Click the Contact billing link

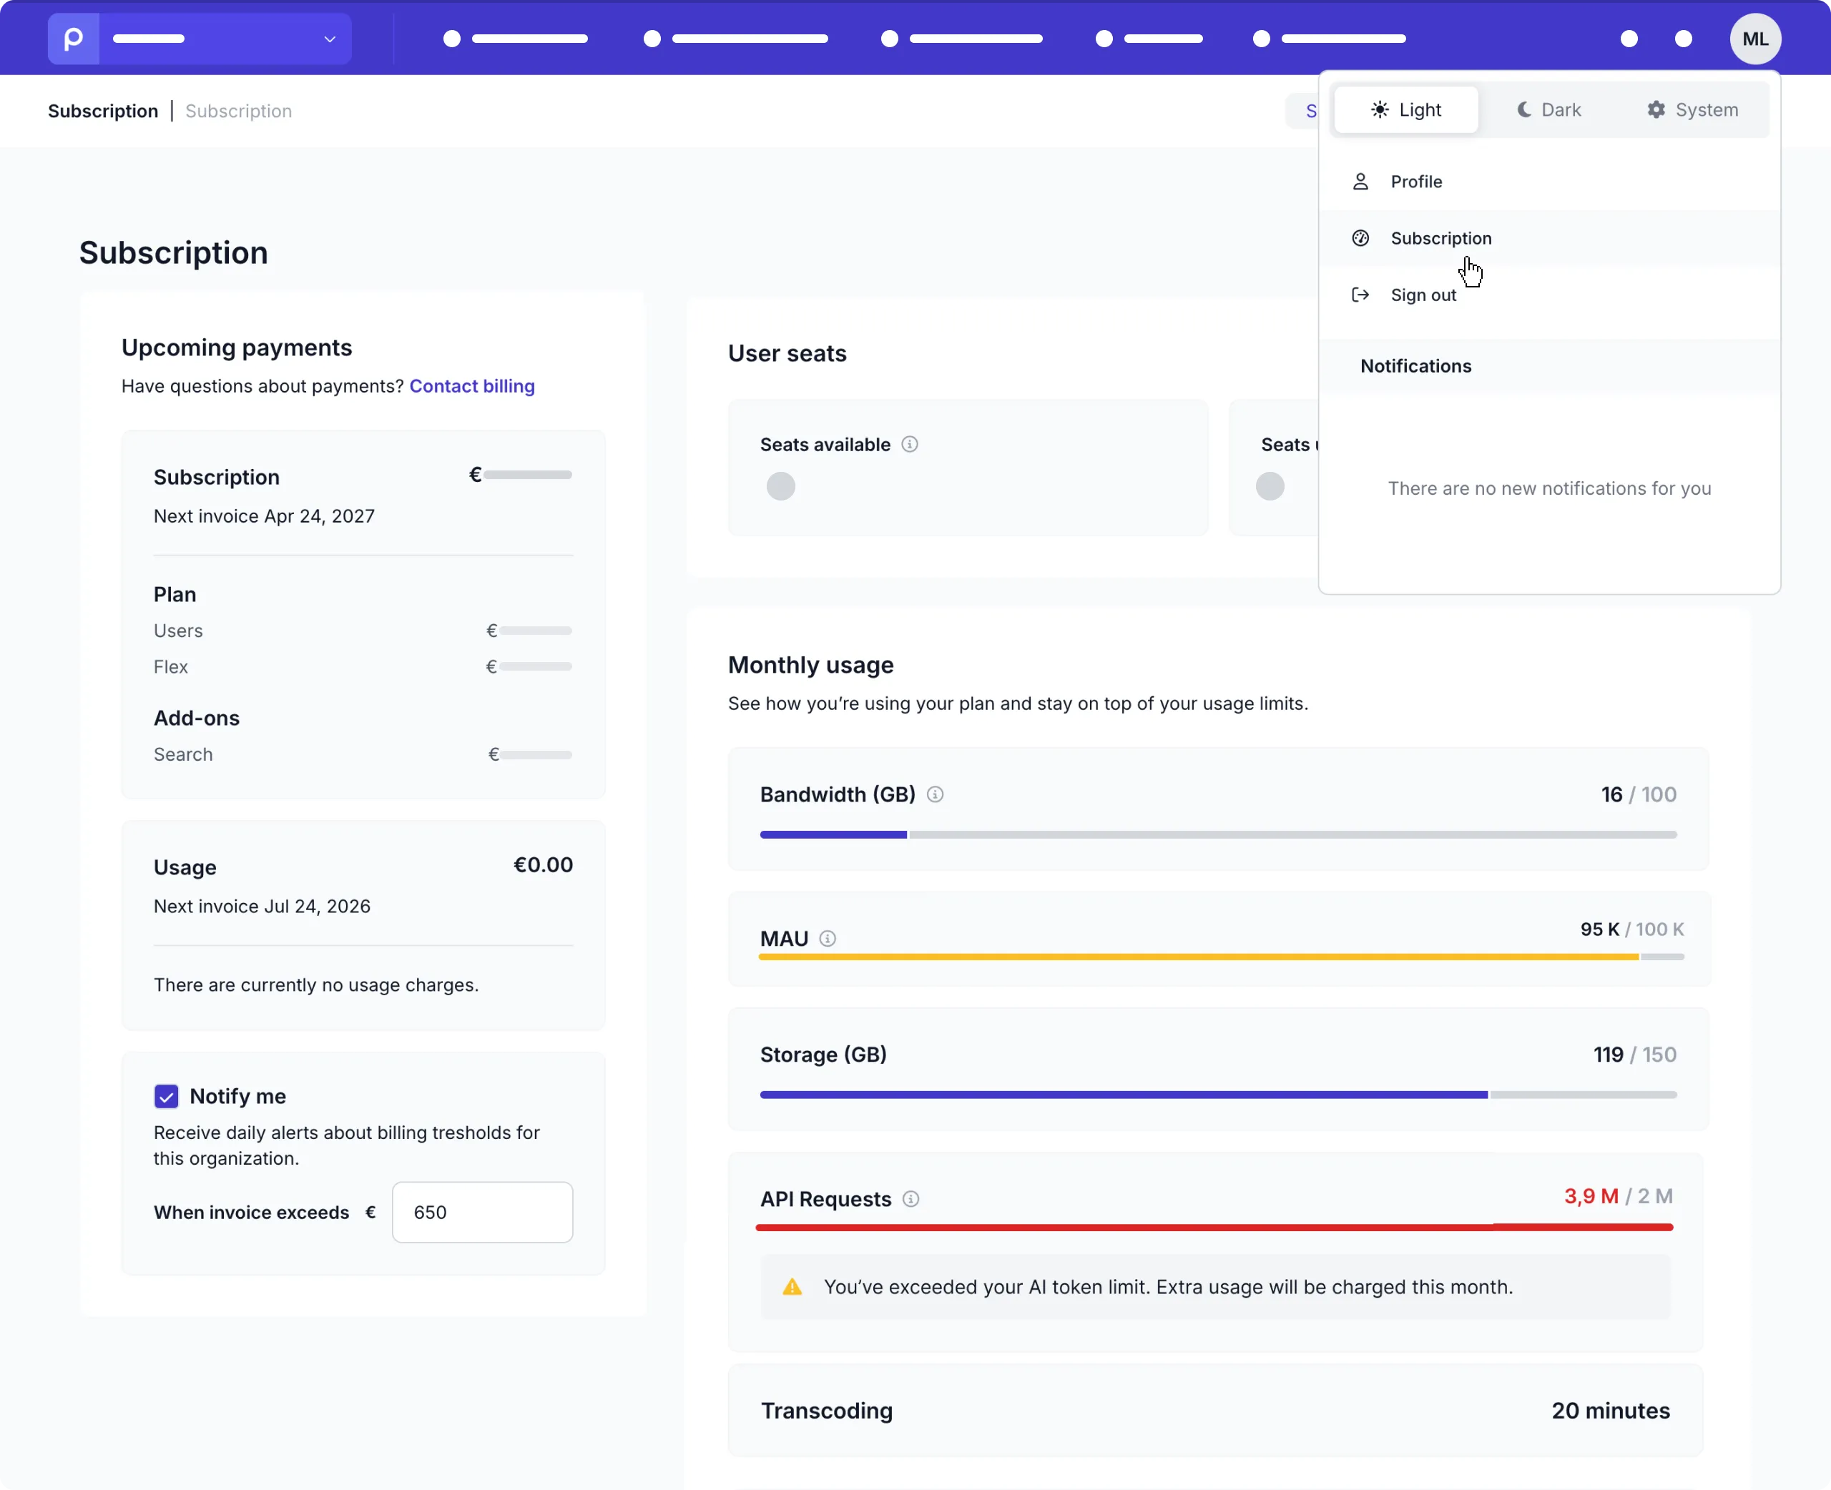472,386
